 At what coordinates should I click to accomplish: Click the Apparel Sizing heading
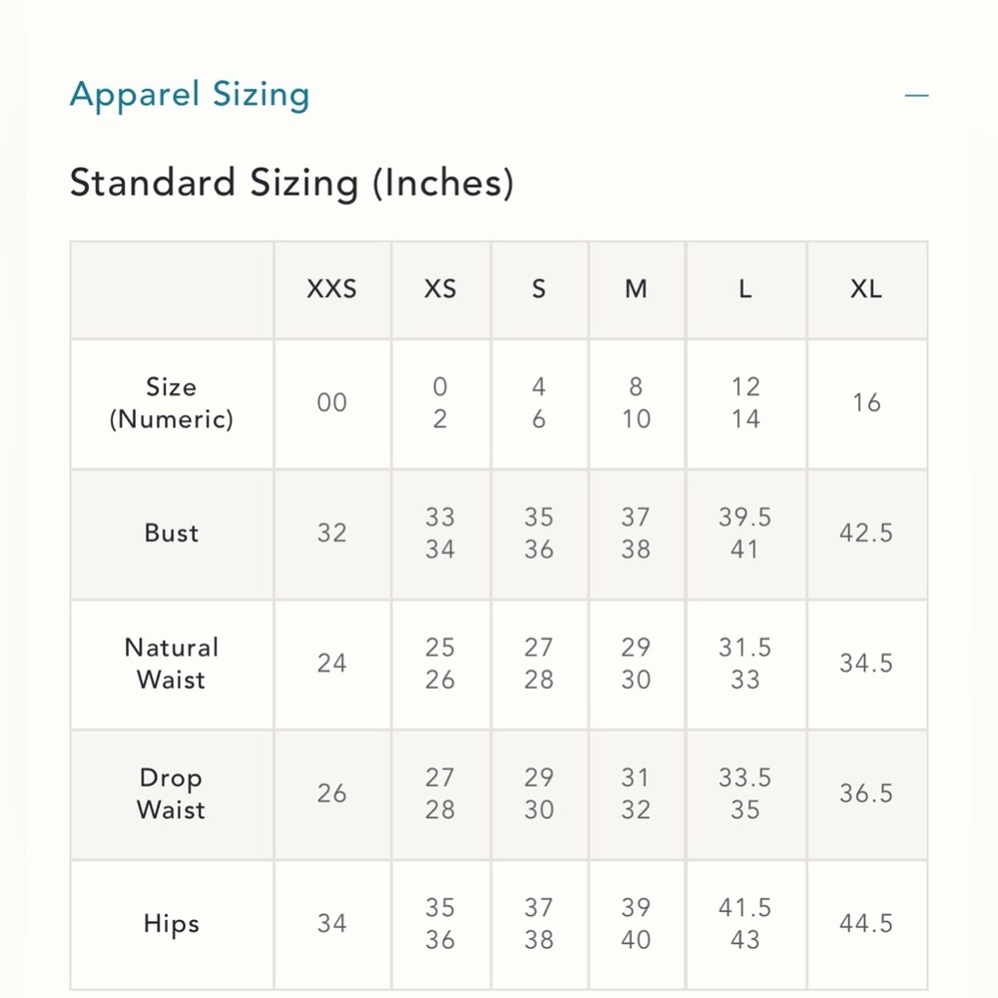pyautogui.click(x=190, y=96)
